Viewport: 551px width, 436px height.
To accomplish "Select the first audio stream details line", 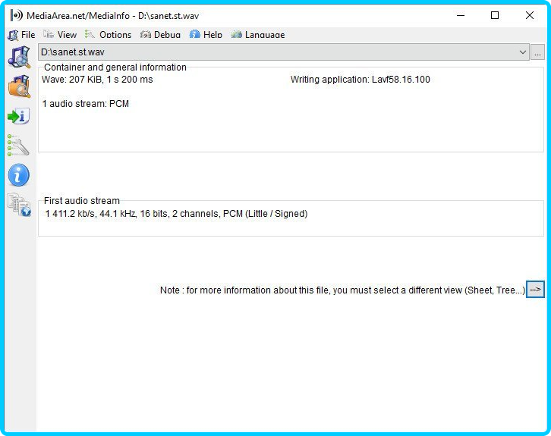I will point(176,214).
